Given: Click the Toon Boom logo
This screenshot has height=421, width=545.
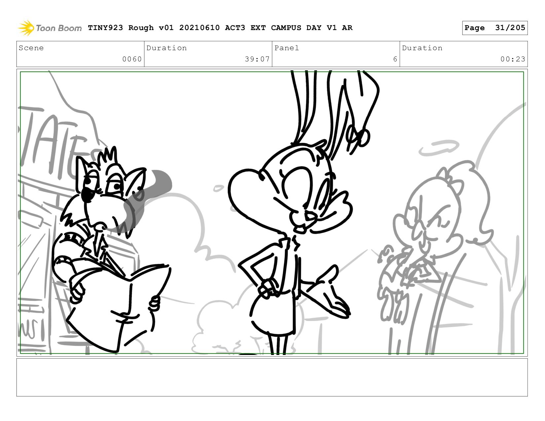Looking at the screenshot, I should point(50,28).
